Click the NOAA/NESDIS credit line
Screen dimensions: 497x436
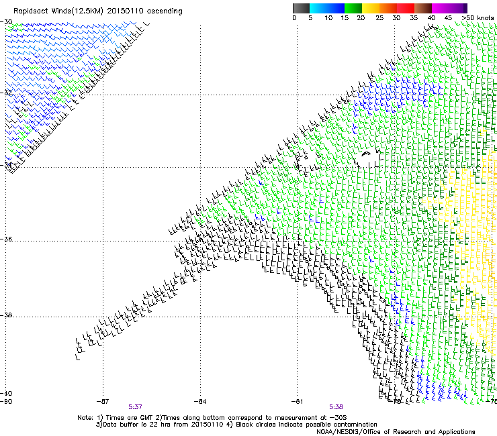396,431
